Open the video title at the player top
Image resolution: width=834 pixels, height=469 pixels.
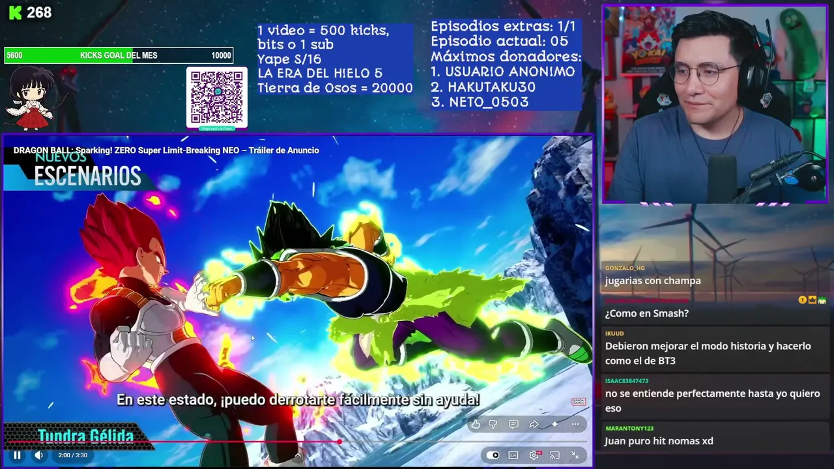[166, 150]
